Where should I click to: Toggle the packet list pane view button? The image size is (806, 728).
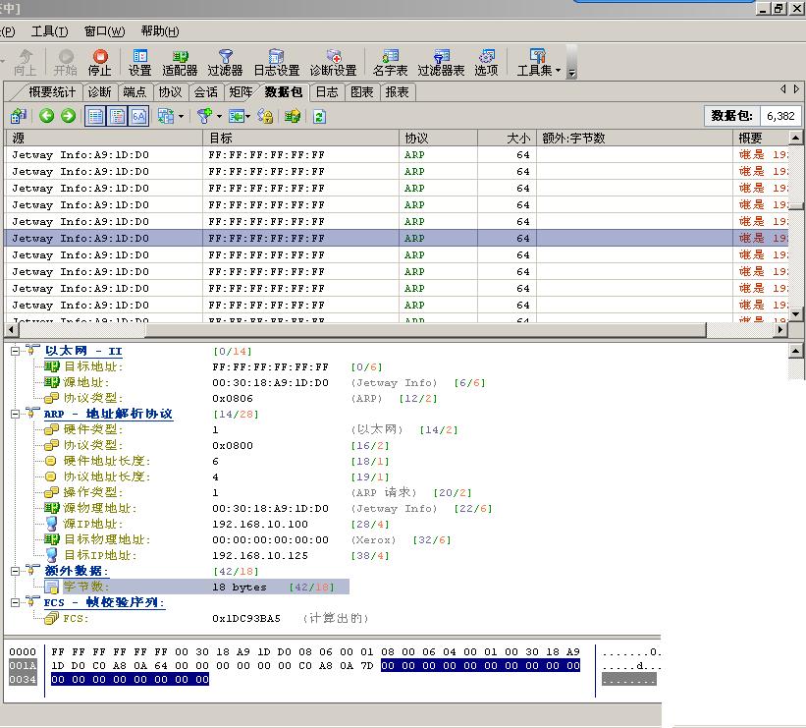tap(95, 116)
